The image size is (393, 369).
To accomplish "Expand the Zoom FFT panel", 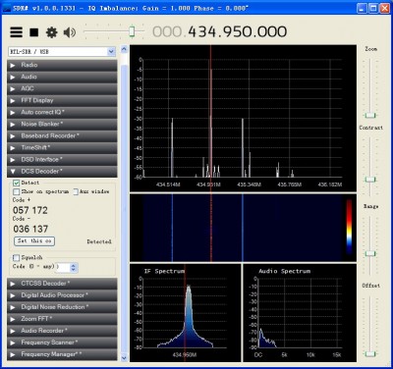I will click(x=62, y=319).
